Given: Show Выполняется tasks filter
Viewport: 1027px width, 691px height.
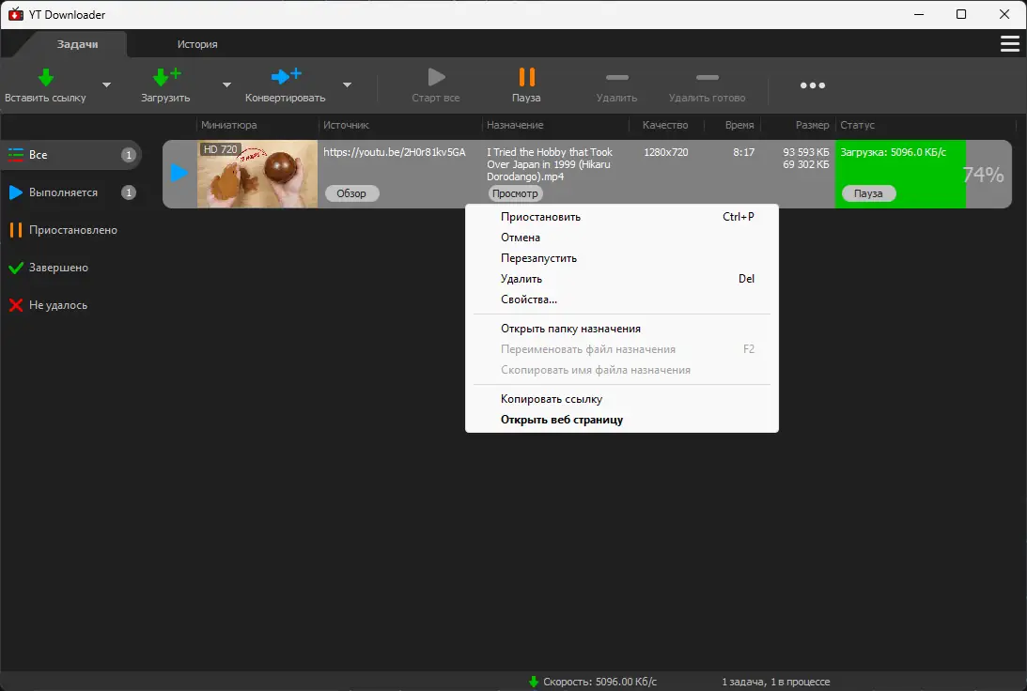Looking at the screenshot, I should [x=71, y=192].
